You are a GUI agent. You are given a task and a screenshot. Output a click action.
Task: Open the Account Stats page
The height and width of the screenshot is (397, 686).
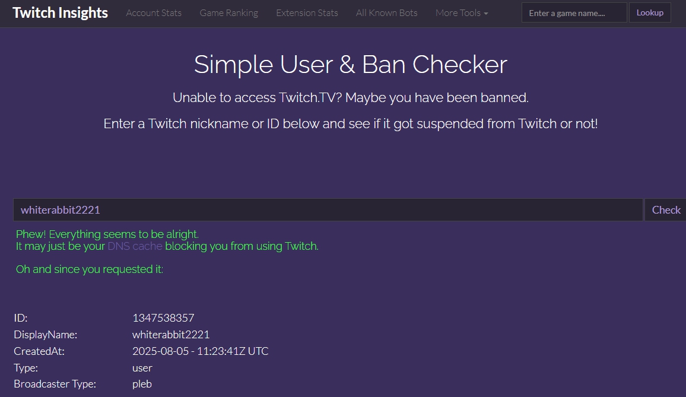click(x=154, y=12)
